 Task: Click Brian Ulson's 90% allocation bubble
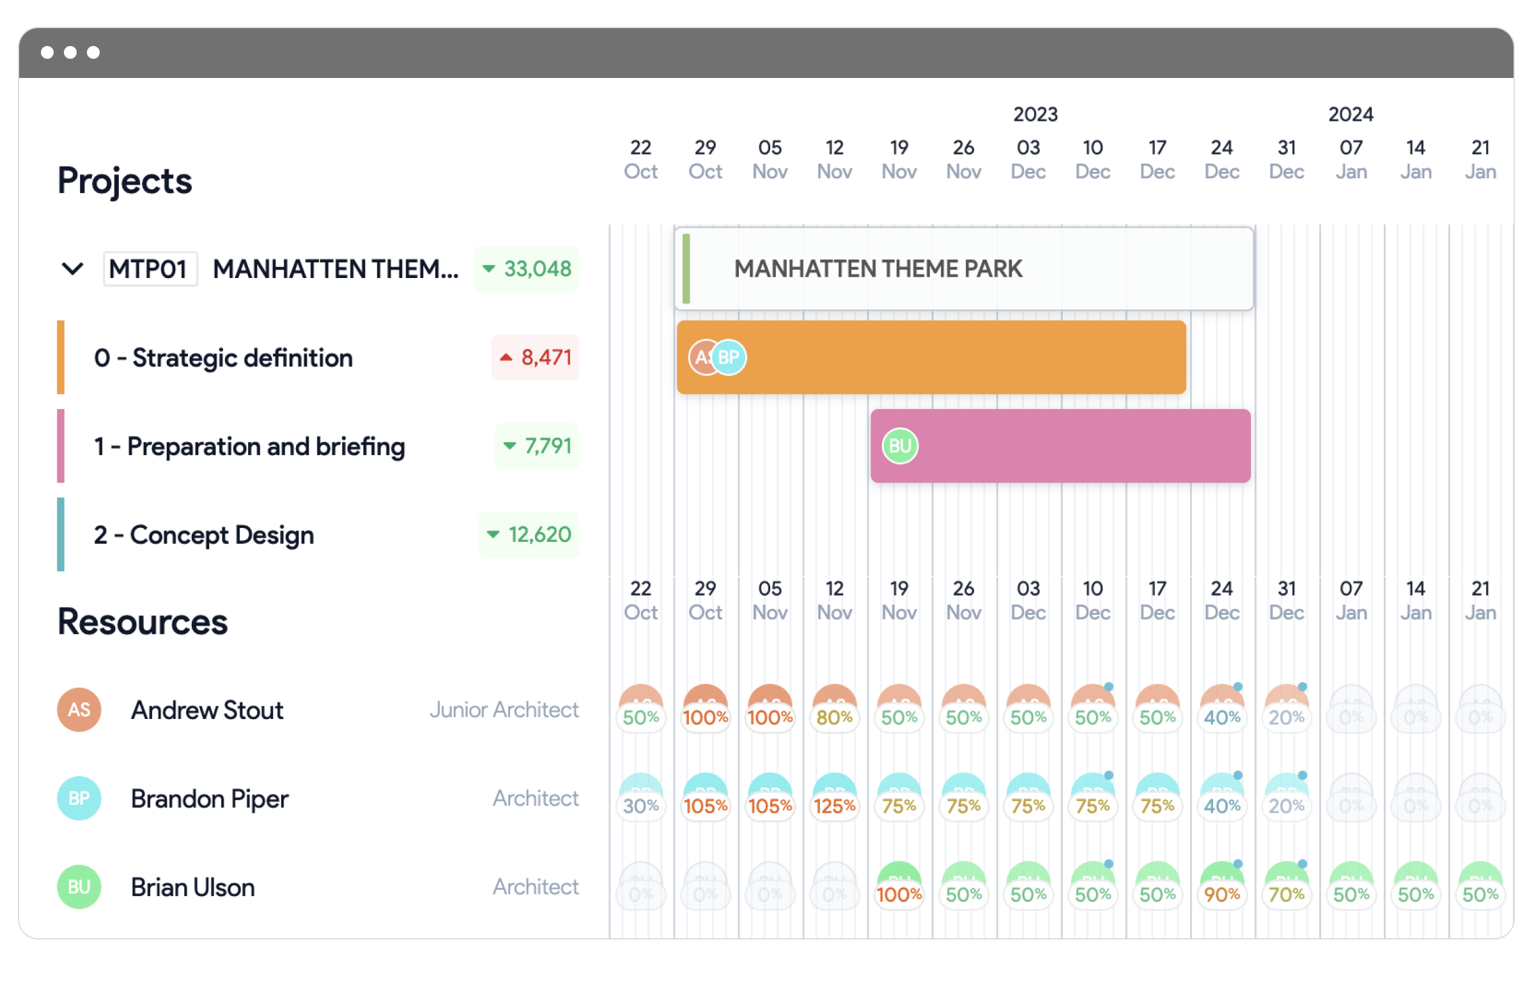point(1221,894)
